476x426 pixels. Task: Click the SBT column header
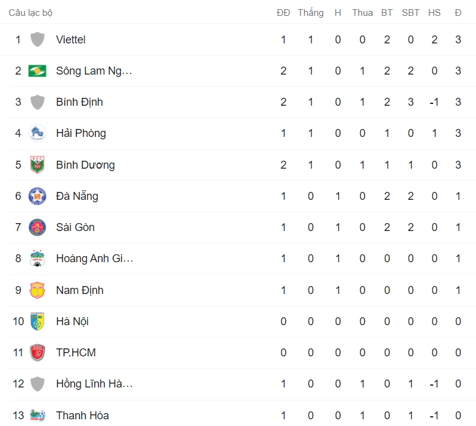coord(411,13)
